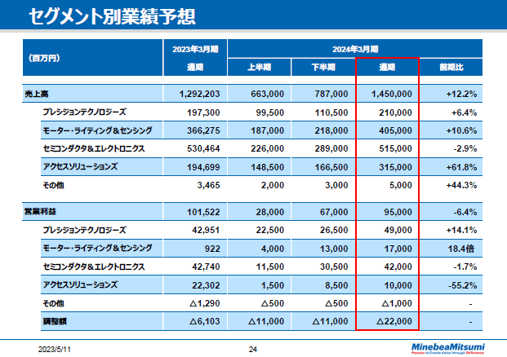The width and height of the screenshot is (507, 357).
Task: Click 売上高 second-half value 787,000
Action: click(x=331, y=94)
